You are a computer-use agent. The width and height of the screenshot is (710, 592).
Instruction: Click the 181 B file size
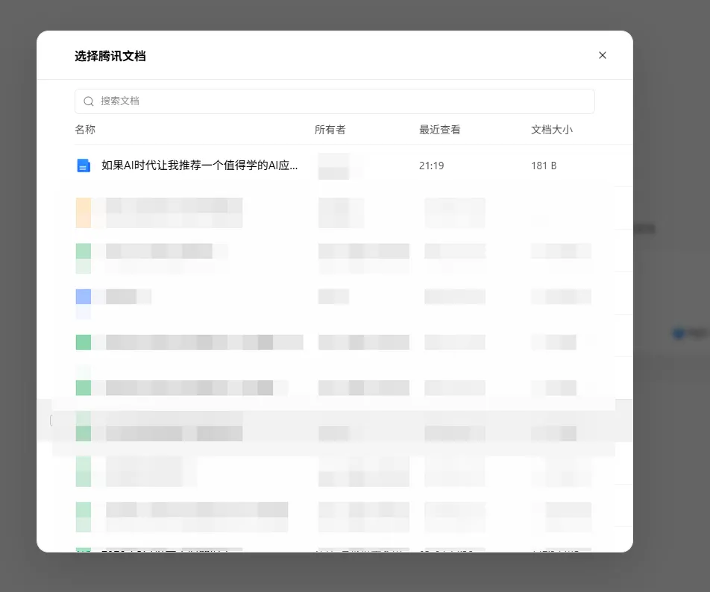point(544,166)
